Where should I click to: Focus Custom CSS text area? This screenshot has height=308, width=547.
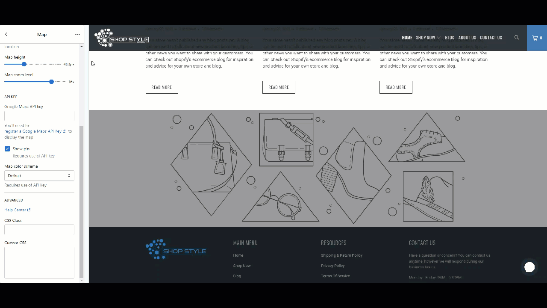pyautogui.click(x=39, y=263)
